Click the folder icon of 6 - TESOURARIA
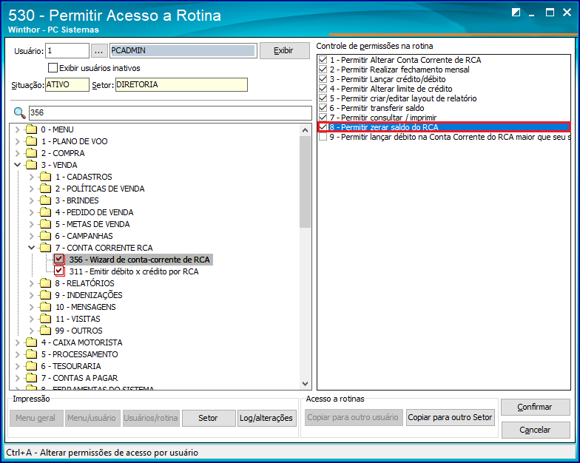The height and width of the screenshot is (463, 580). 31,366
